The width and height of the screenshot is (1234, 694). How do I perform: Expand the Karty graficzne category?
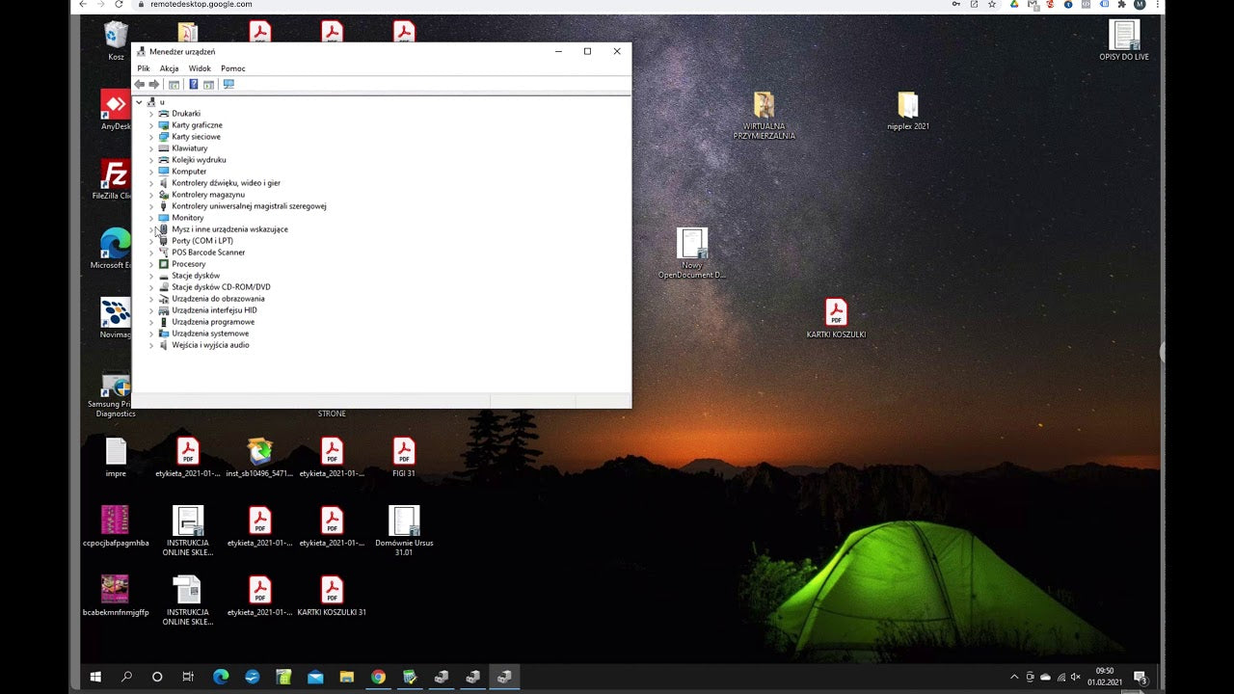pyautogui.click(x=151, y=125)
